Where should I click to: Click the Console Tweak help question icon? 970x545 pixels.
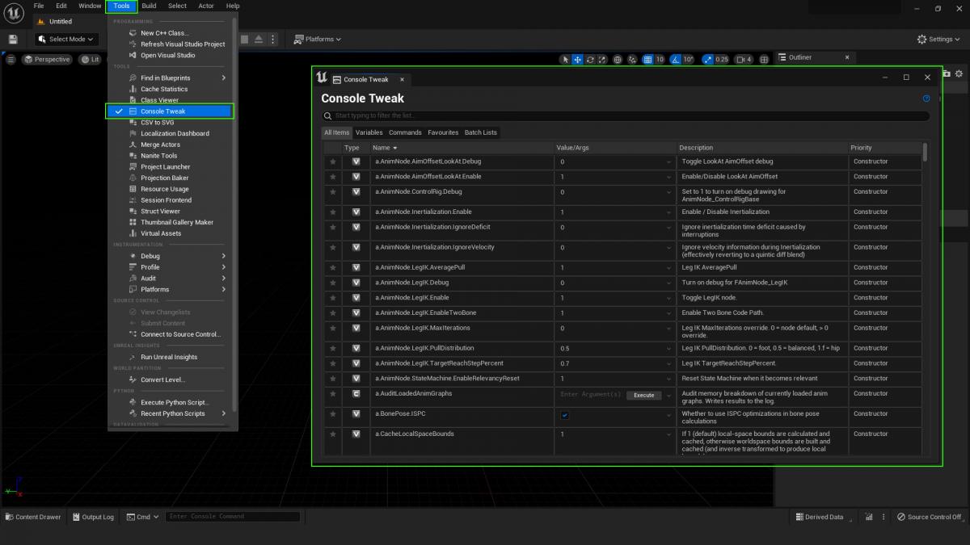click(926, 99)
